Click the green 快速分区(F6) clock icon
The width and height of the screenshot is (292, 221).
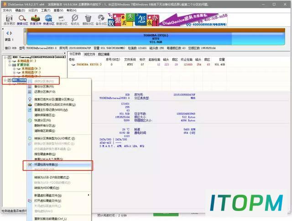pos(30,121)
